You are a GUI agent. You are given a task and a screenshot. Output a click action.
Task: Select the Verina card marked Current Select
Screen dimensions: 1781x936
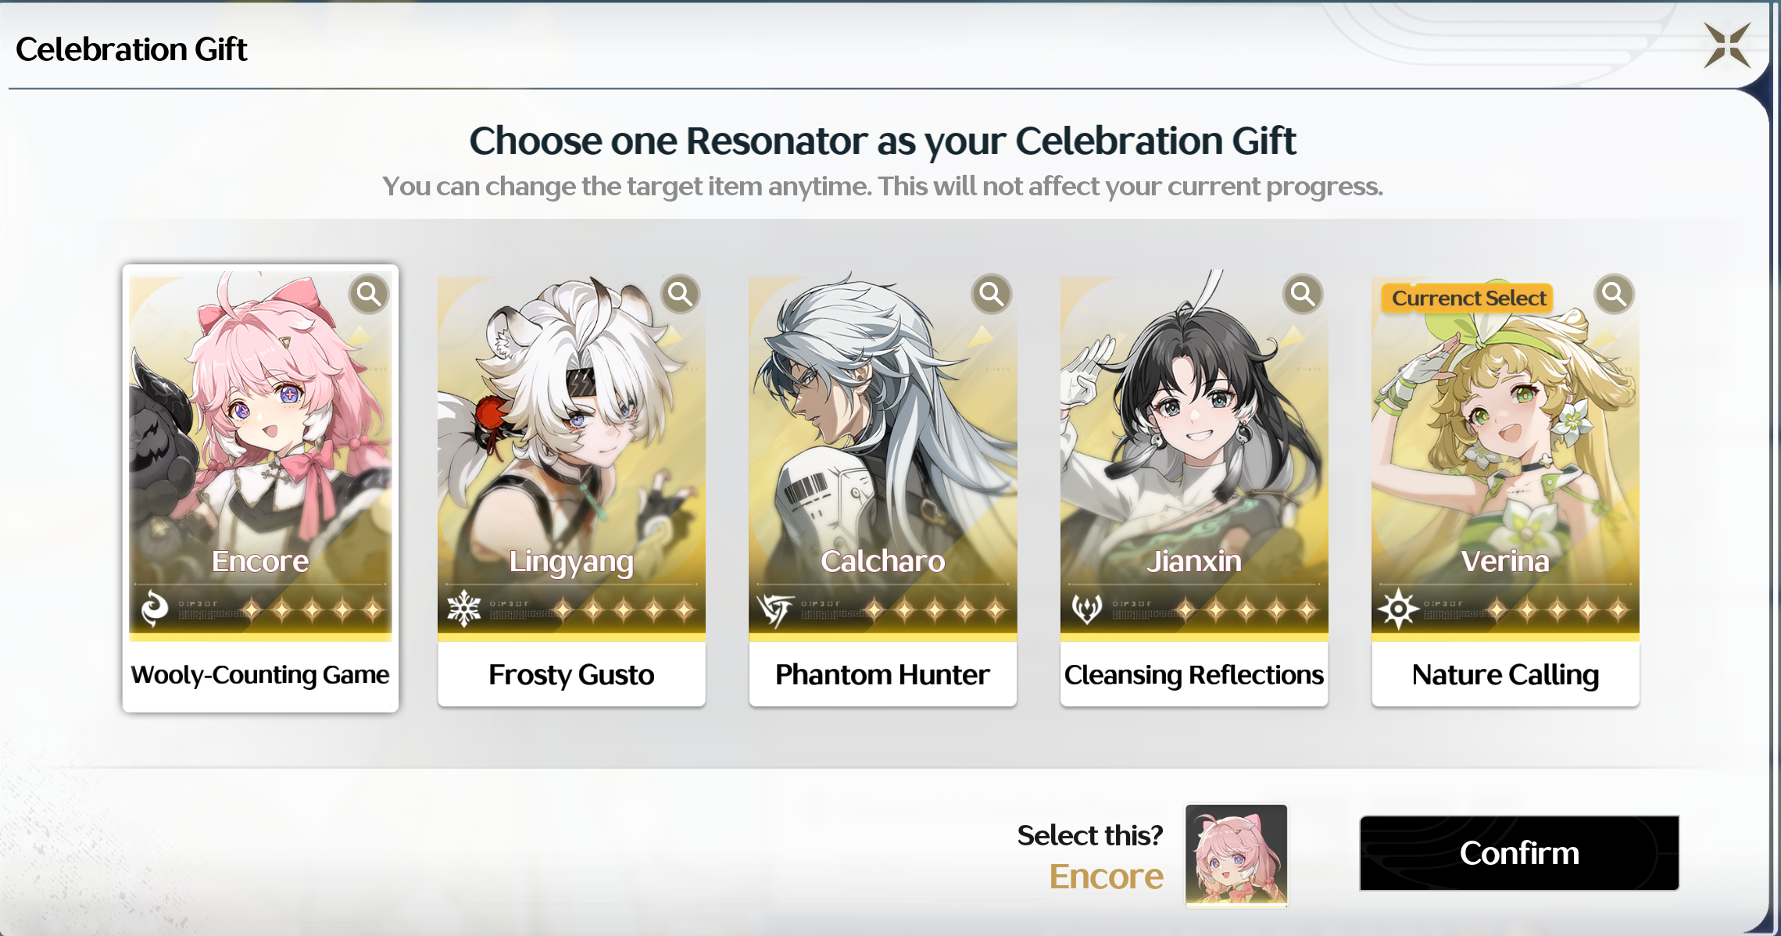1505,491
